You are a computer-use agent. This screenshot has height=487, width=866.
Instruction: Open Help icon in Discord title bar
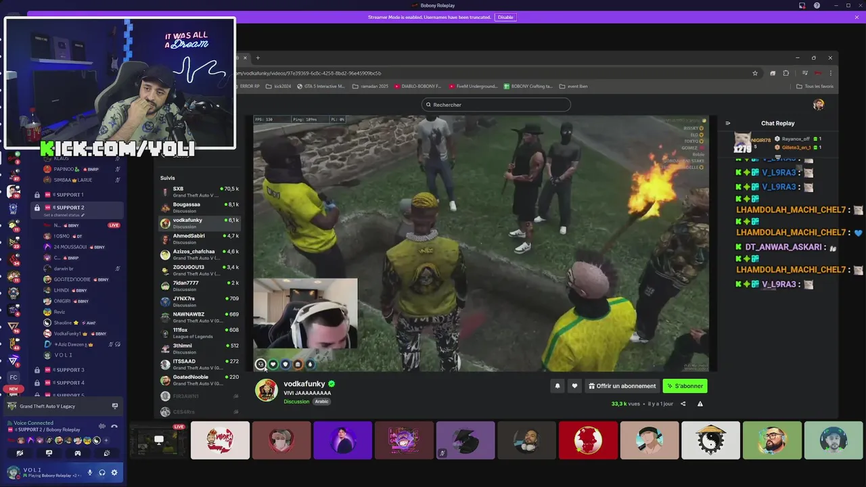(x=817, y=5)
